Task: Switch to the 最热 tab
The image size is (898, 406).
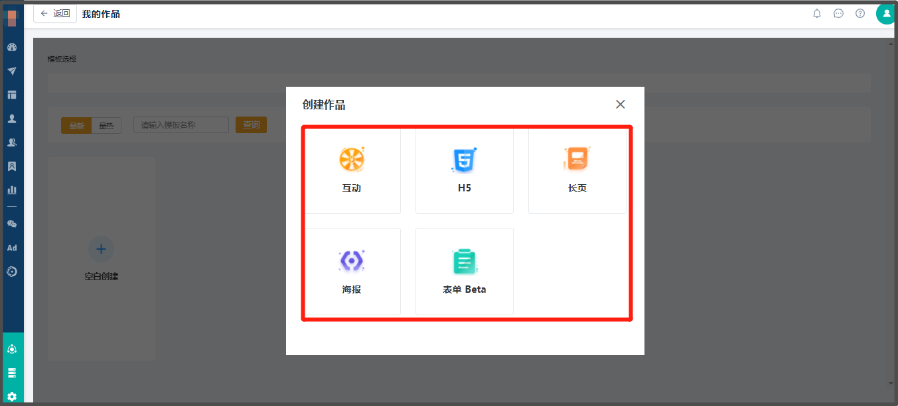Action: [106, 125]
